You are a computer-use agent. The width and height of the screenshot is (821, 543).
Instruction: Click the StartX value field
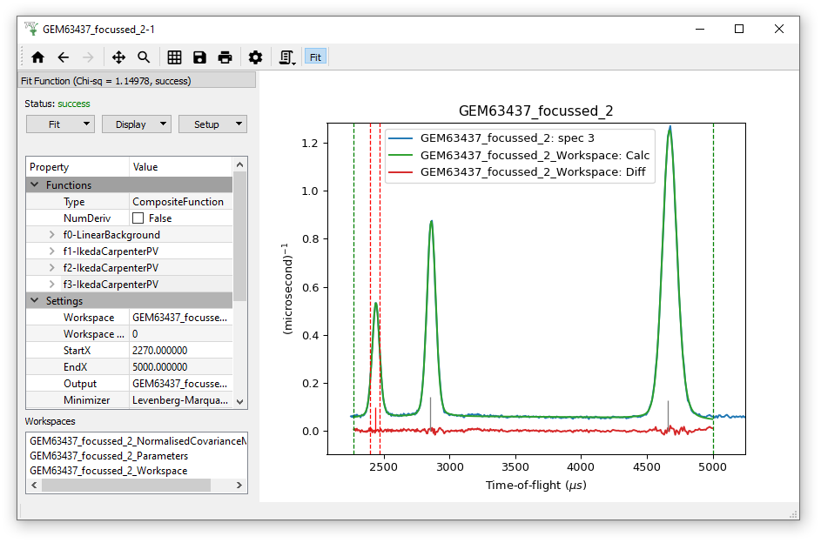pos(180,351)
